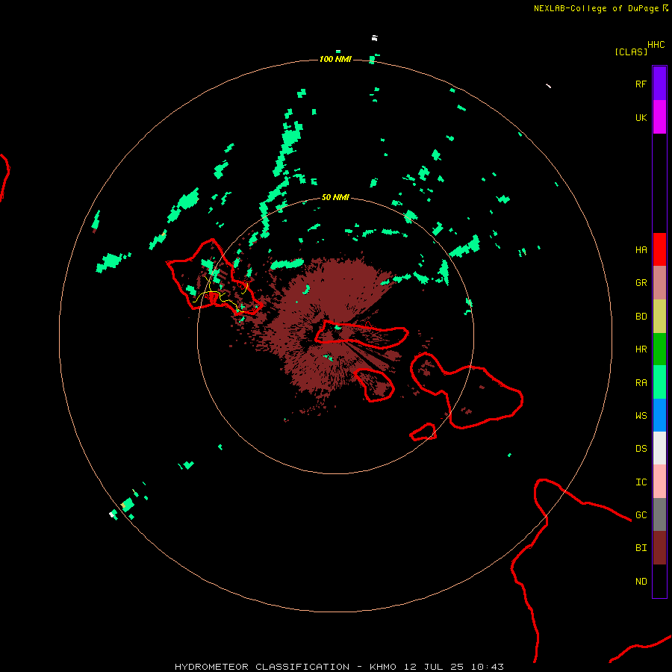The width and height of the screenshot is (672, 672).
Task: Click the HR legend label
Action: tap(641, 349)
